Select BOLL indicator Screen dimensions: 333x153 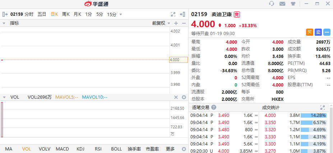[116, 149]
